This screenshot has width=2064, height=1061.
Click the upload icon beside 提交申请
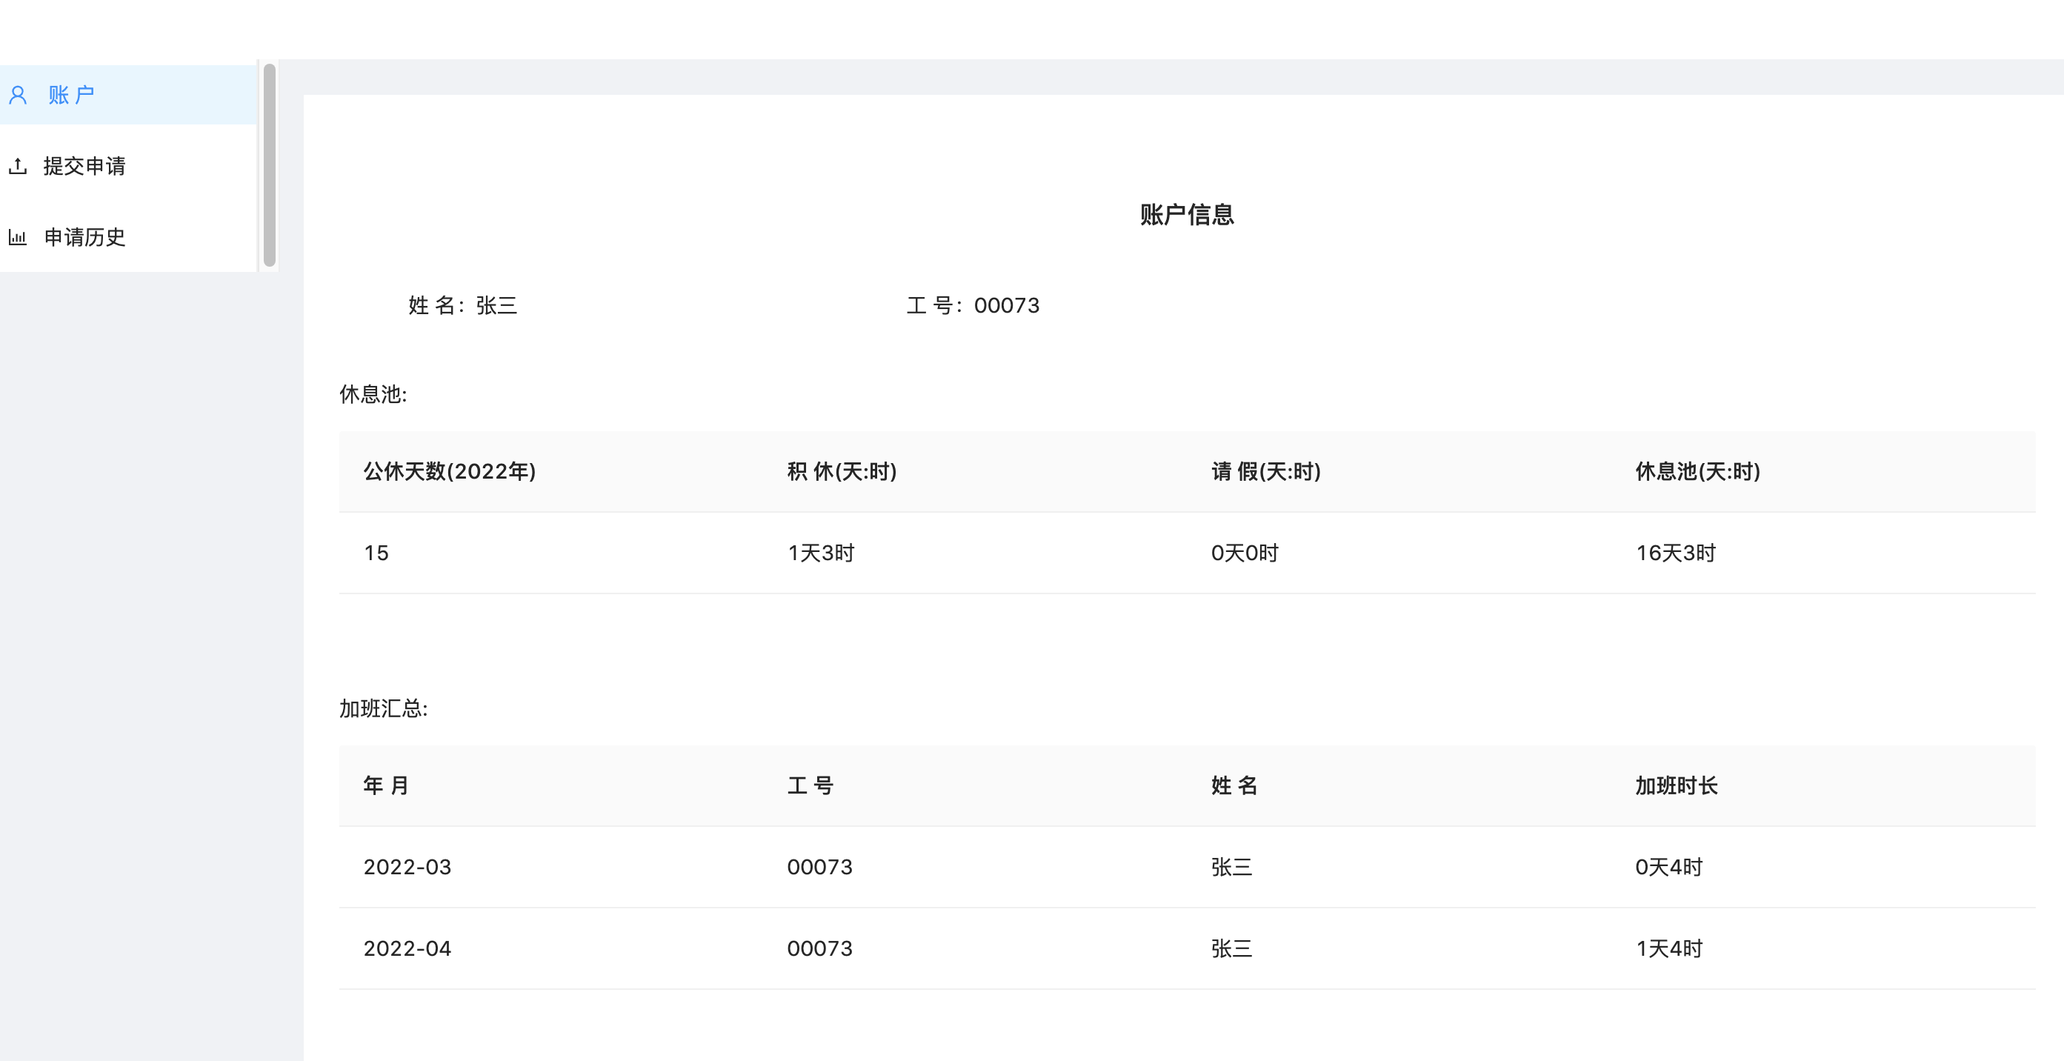(18, 166)
